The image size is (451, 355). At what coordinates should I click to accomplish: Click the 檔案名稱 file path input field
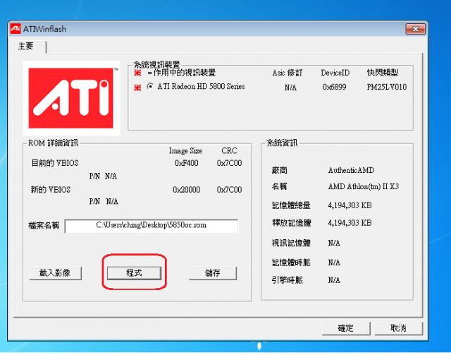point(152,226)
